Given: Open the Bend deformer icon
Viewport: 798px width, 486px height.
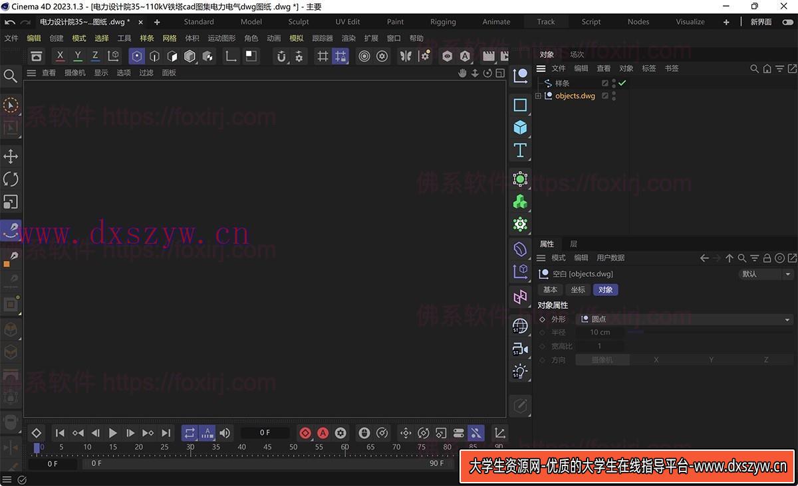Looking at the screenshot, I should [x=520, y=250].
